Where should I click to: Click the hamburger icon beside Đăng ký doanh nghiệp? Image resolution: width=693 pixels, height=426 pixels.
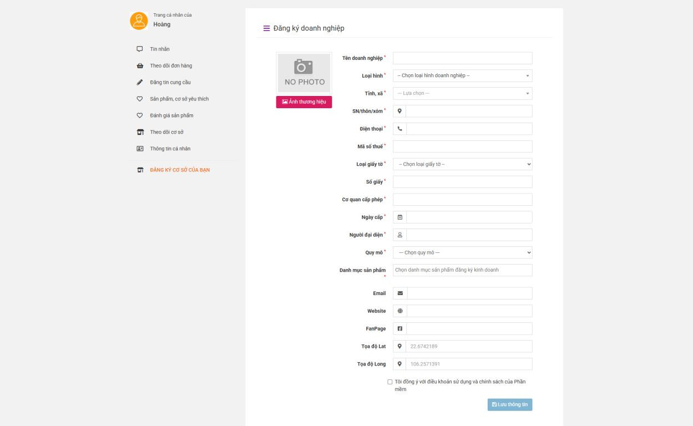pyautogui.click(x=266, y=28)
